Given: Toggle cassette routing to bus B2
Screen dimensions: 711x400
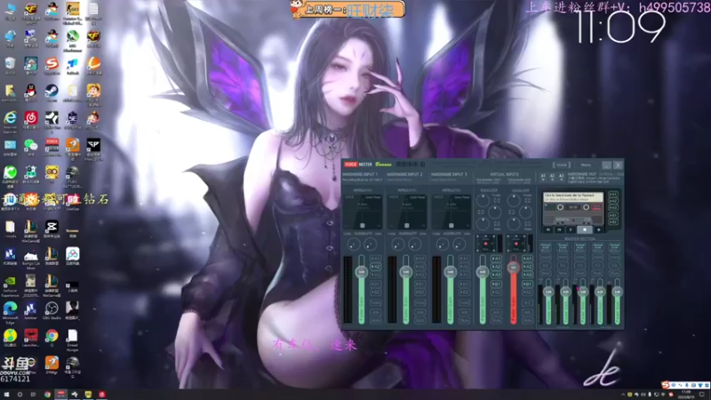Looking at the screenshot, I should [613, 221].
